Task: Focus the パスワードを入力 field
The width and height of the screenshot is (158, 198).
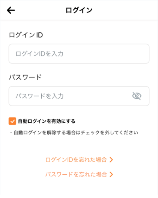Action: click(79, 96)
